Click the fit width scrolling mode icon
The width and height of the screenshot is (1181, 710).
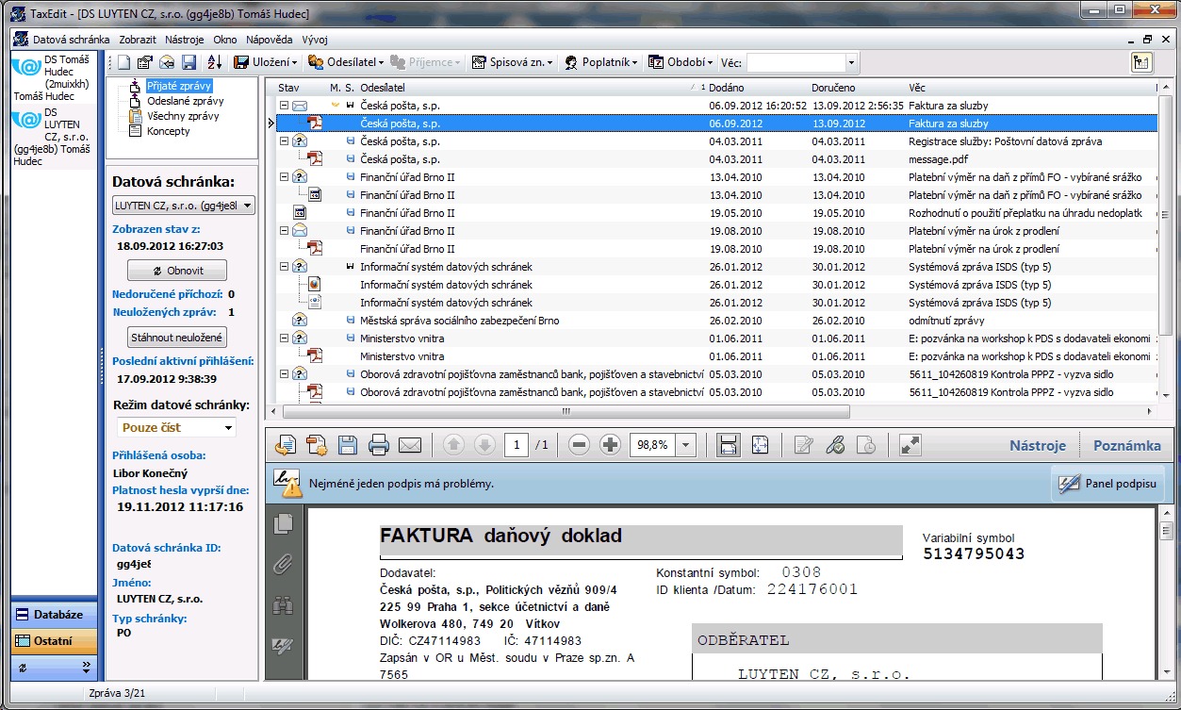(728, 445)
